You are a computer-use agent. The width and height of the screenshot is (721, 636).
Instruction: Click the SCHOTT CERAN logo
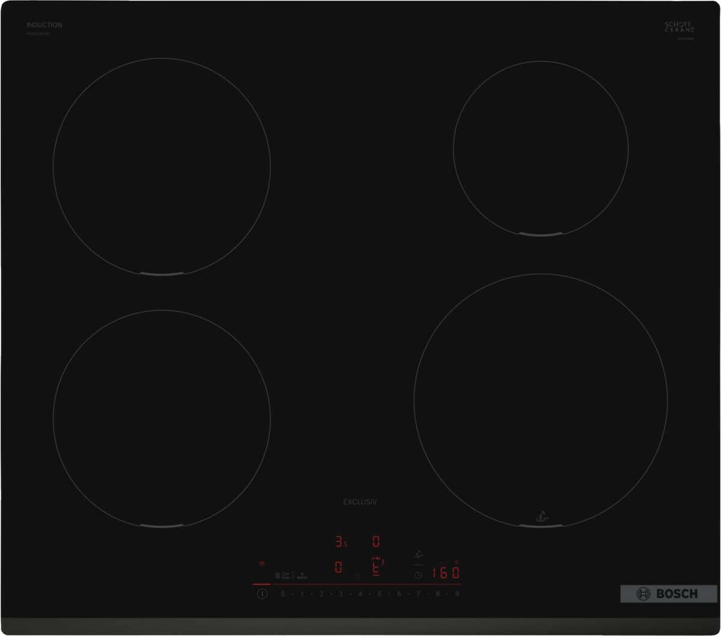pos(679,27)
